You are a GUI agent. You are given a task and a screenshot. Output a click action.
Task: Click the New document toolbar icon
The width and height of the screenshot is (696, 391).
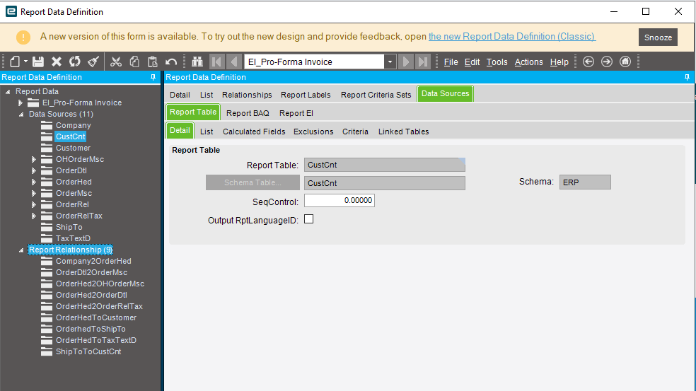pos(15,62)
